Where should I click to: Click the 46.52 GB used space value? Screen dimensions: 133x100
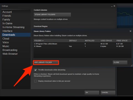click(x=104, y=44)
